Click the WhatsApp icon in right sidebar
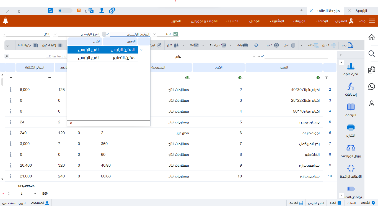This screenshot has width=378, height=206. click(372, 87)
